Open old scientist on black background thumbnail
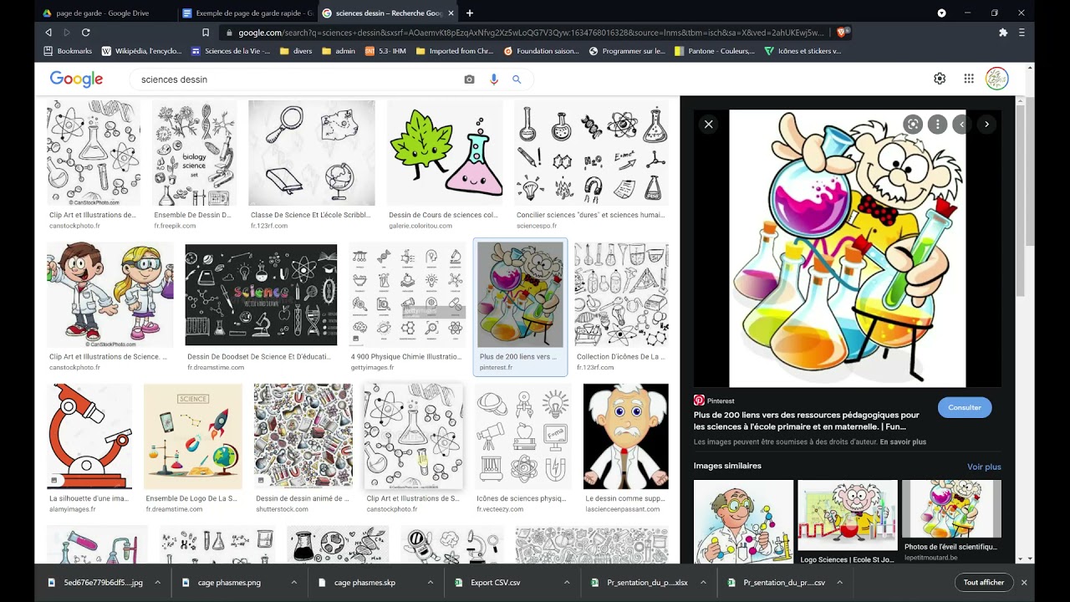Screen dimensions: 1070x602 click(x=626, y=436)
